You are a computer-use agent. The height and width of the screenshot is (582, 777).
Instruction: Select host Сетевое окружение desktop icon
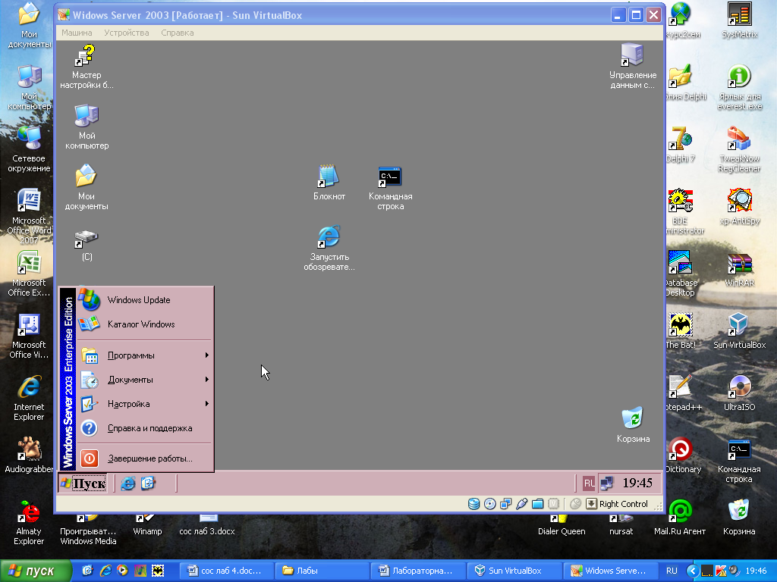(29, 149)
